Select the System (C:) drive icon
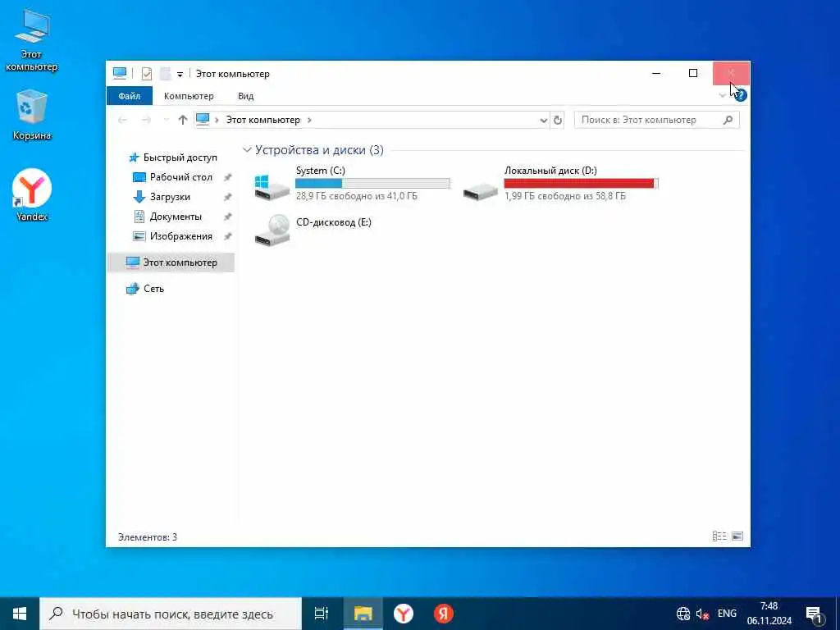Viewport: 840px width, 630px height. pyautogui.click(x=272, y=188)
